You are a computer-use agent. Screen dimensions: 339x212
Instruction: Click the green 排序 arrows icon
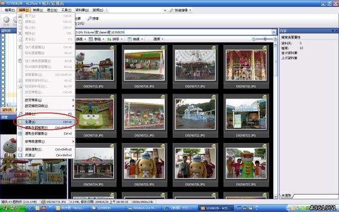pos(109,39)
